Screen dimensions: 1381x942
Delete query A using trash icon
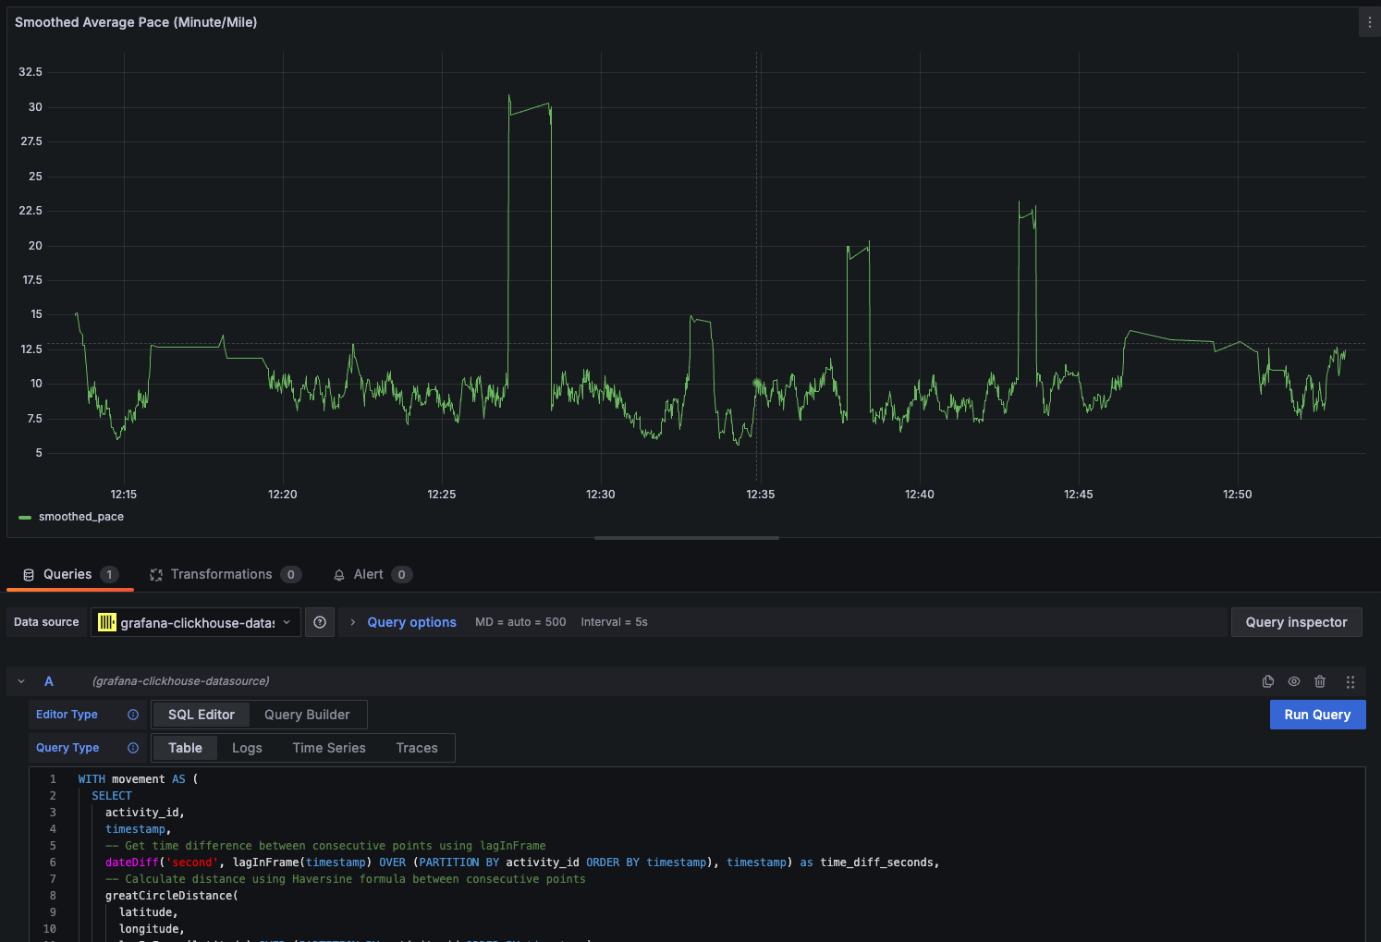tap(1320, 681)
